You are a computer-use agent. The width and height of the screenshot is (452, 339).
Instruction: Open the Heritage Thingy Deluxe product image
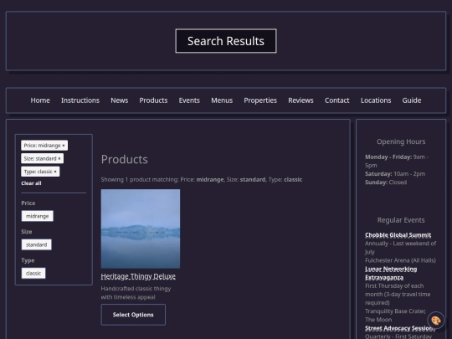[x=141, y=229]
